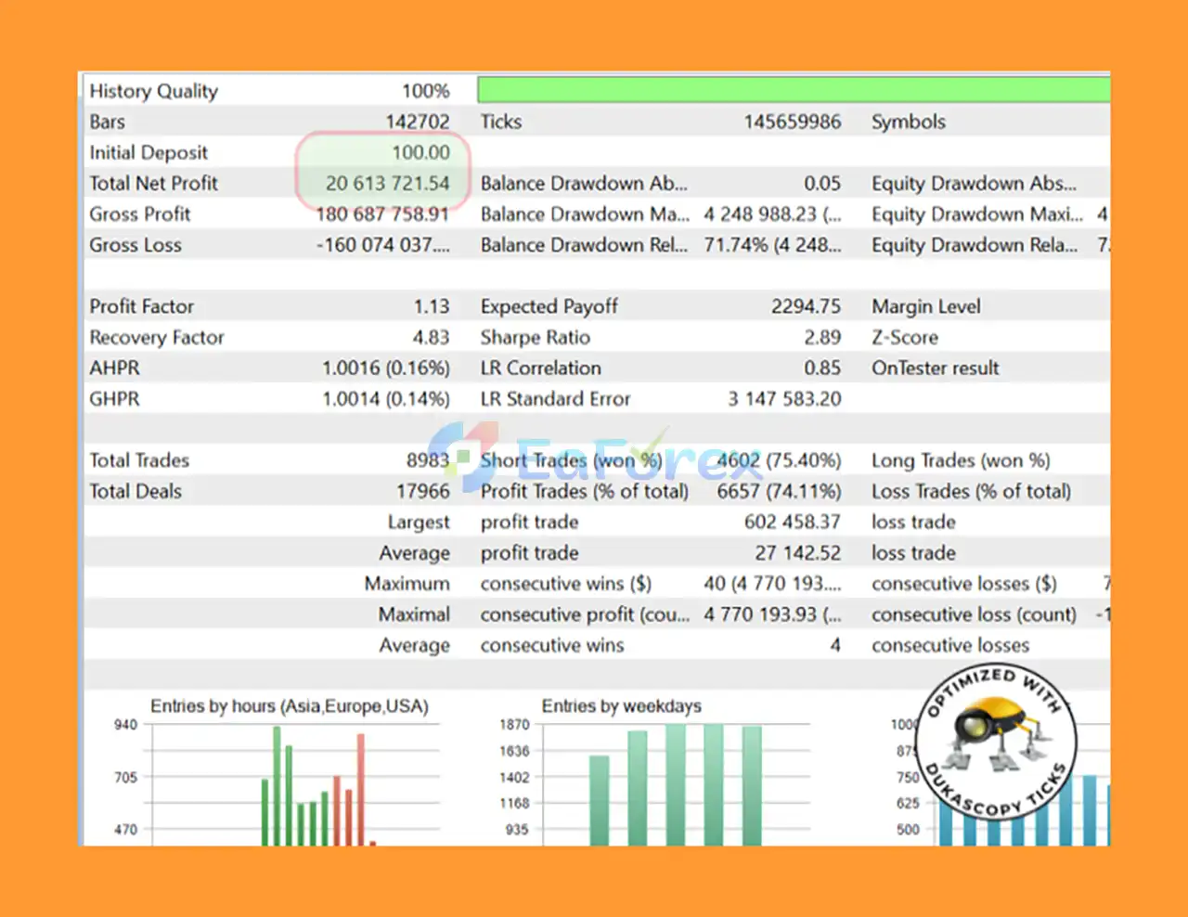Click the Symbols label
The image size is (1188, 917).
pyautogui.click(x=908, y=122)
